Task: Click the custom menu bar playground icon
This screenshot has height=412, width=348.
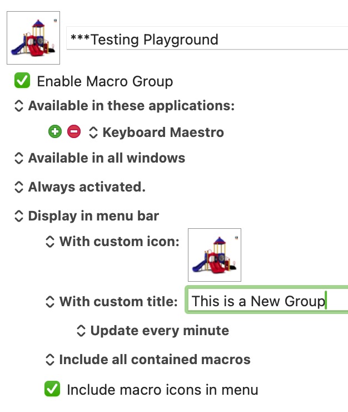Action: point(215,255)
